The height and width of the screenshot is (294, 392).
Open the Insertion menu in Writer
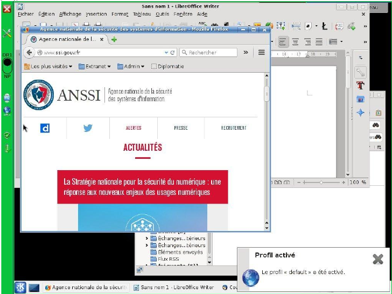click(x=96, y=14)
